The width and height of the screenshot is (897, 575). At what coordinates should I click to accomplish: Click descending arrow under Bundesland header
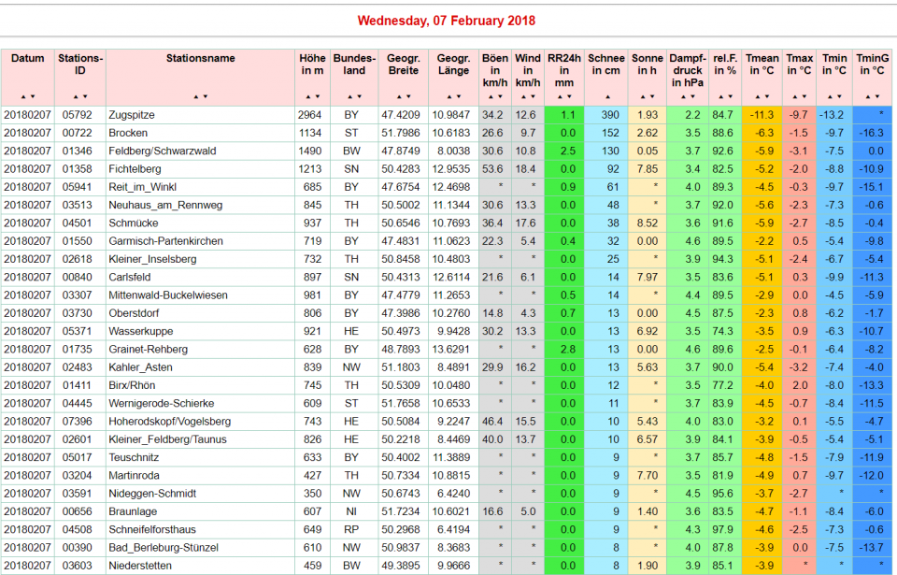[x=358, y=96]
